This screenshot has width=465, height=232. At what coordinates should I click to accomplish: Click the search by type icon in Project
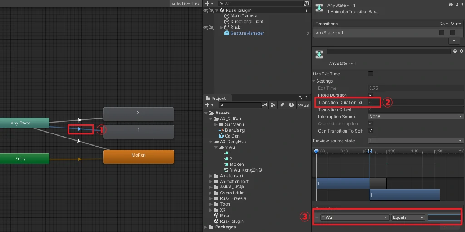click(x=273, y=105)
